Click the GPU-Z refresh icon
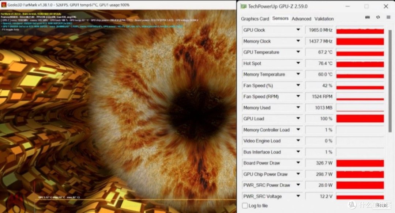Screen dimensions: 395x213 [378, 17]
